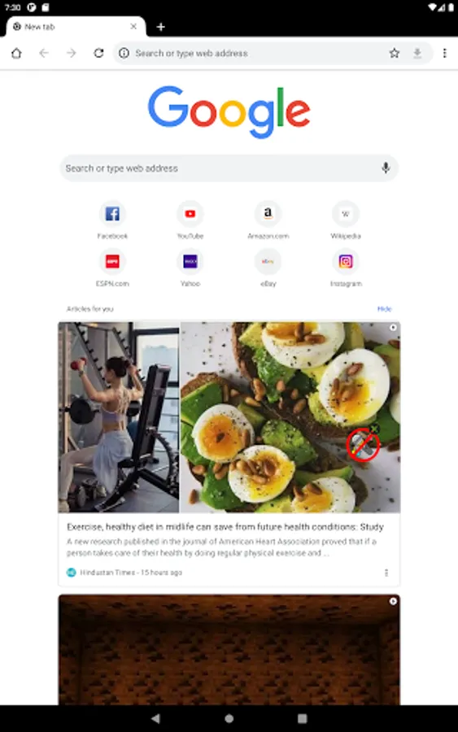Screen dimensions: 458x732
Task: Open Chrome three-dot overflow menu
Action: tap(444, 53)
